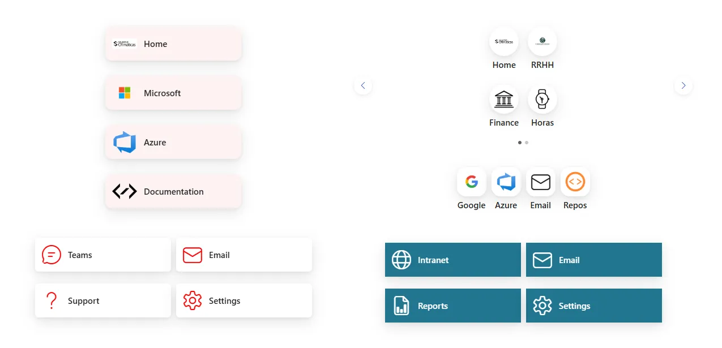The width and height of the screenshot is (722, 348).
Task: Select the first carousel pagination dot
Action: (x=519, y=143)
